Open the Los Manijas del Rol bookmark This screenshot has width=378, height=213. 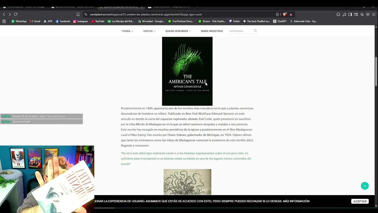coord(120,21)
